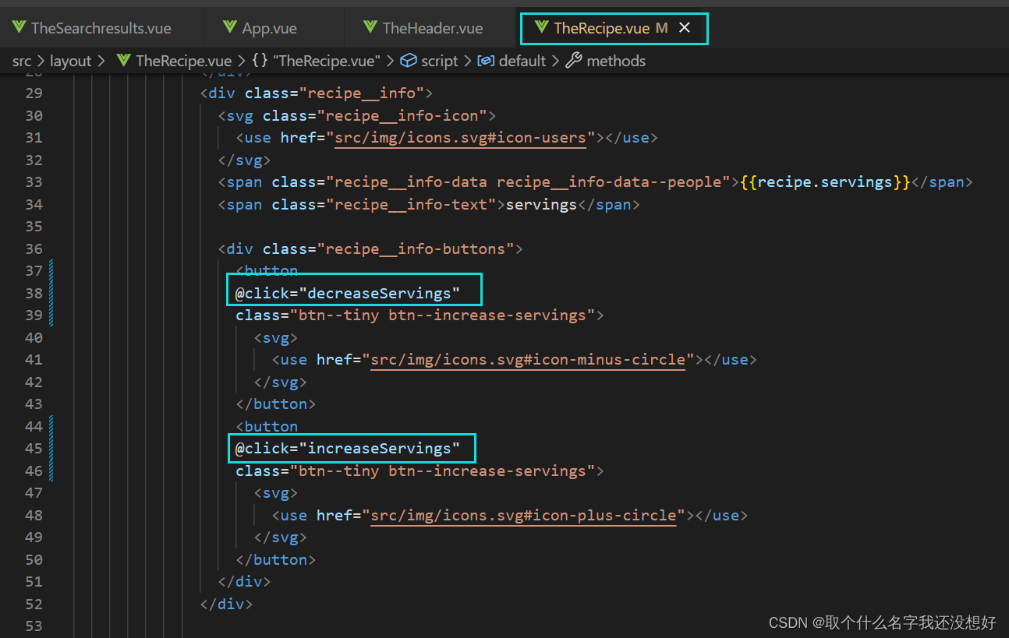This screenshot has height=638, width=1009.
Task: Open src folder in breadcrumb
Action: click(x=22, y=61)
